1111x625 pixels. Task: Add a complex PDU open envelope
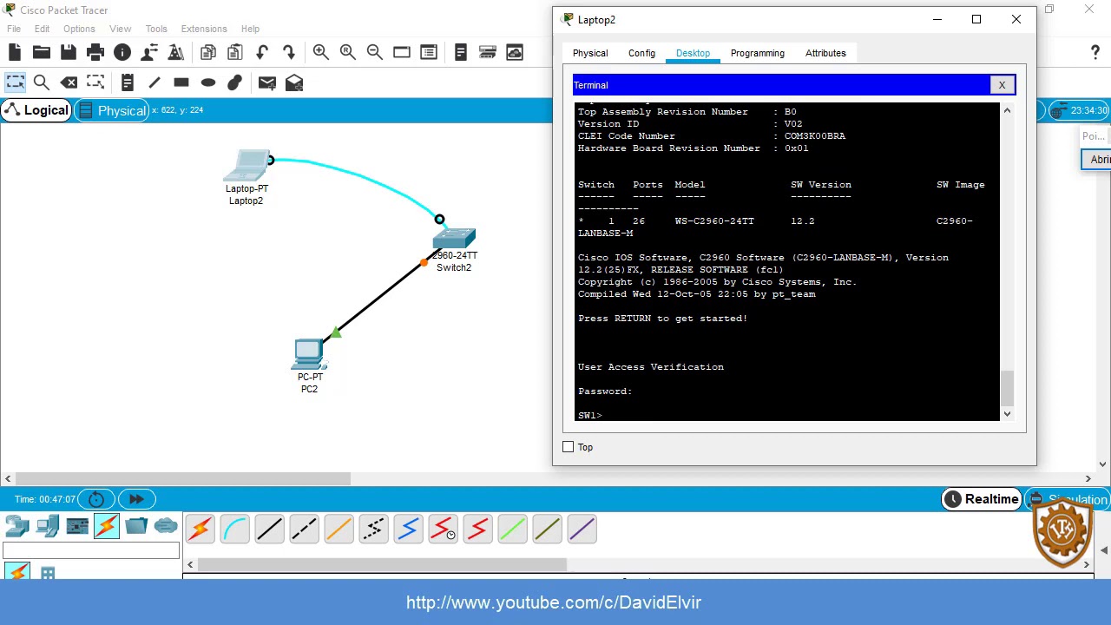(294, 82)
